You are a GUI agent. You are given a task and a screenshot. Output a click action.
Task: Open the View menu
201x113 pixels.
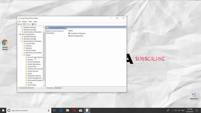coord(30,22)
